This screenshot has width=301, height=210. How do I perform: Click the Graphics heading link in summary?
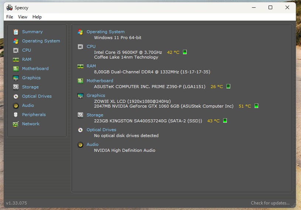point(96,95)
